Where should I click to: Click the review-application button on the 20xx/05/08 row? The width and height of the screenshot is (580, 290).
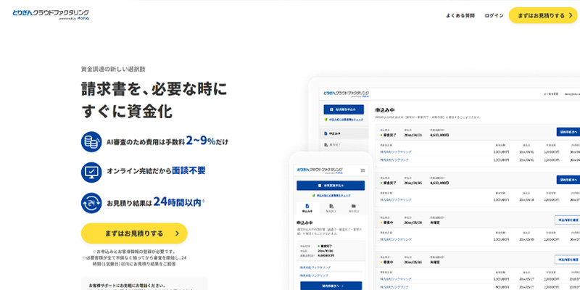(568, 220)
